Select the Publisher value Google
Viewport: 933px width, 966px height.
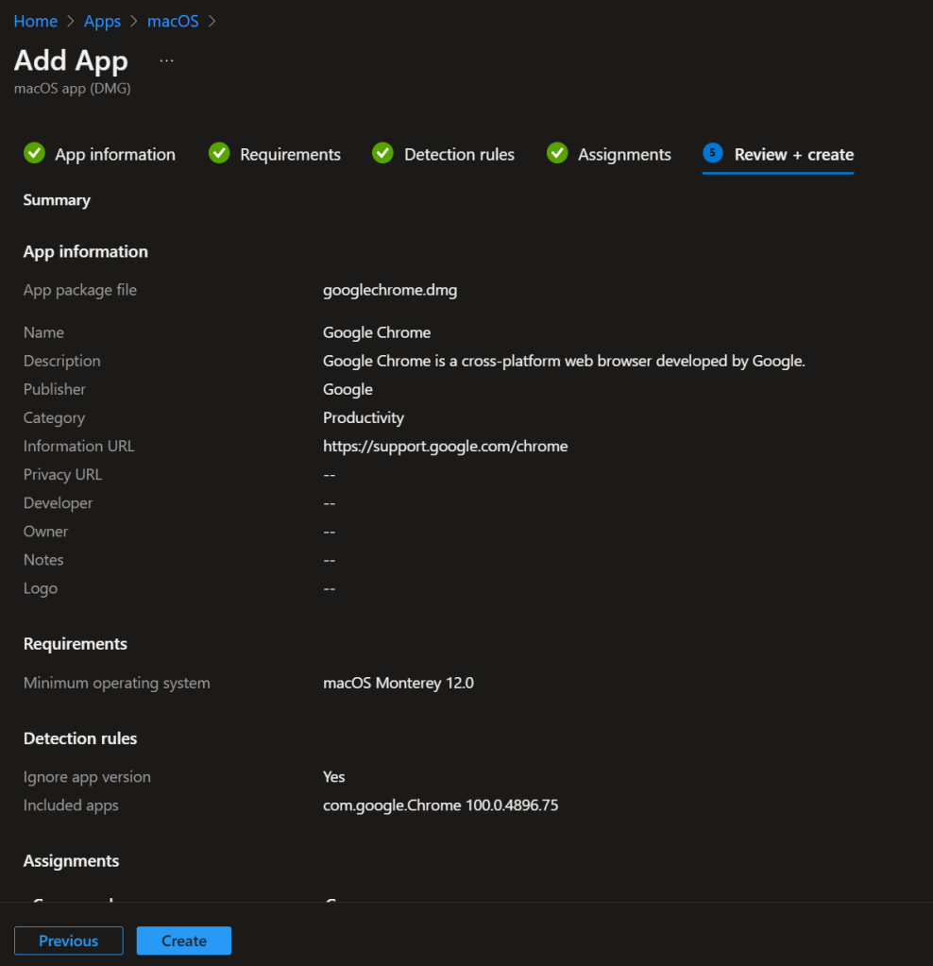point(348,389)
